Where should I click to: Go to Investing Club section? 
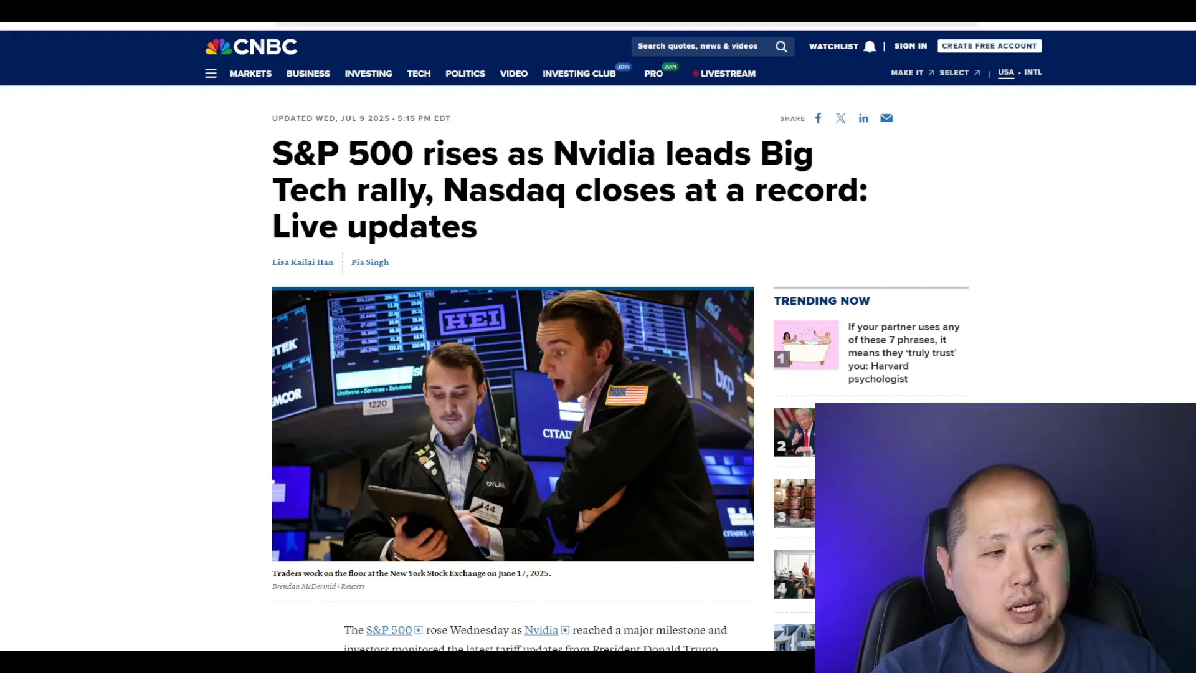pos(579,74)
